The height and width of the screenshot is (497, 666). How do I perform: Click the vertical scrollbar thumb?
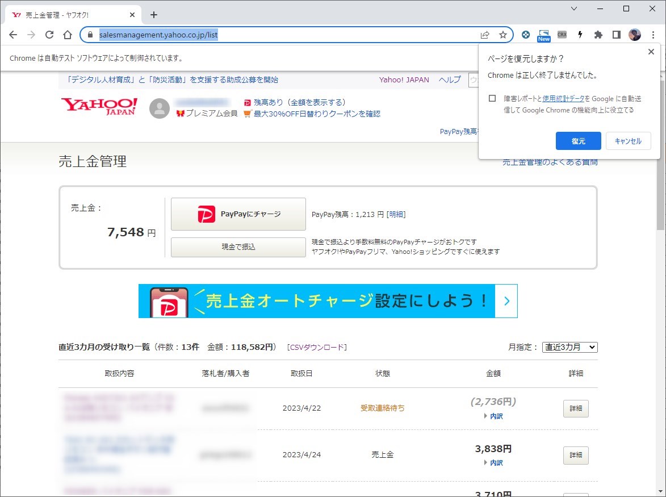[660, 155]
